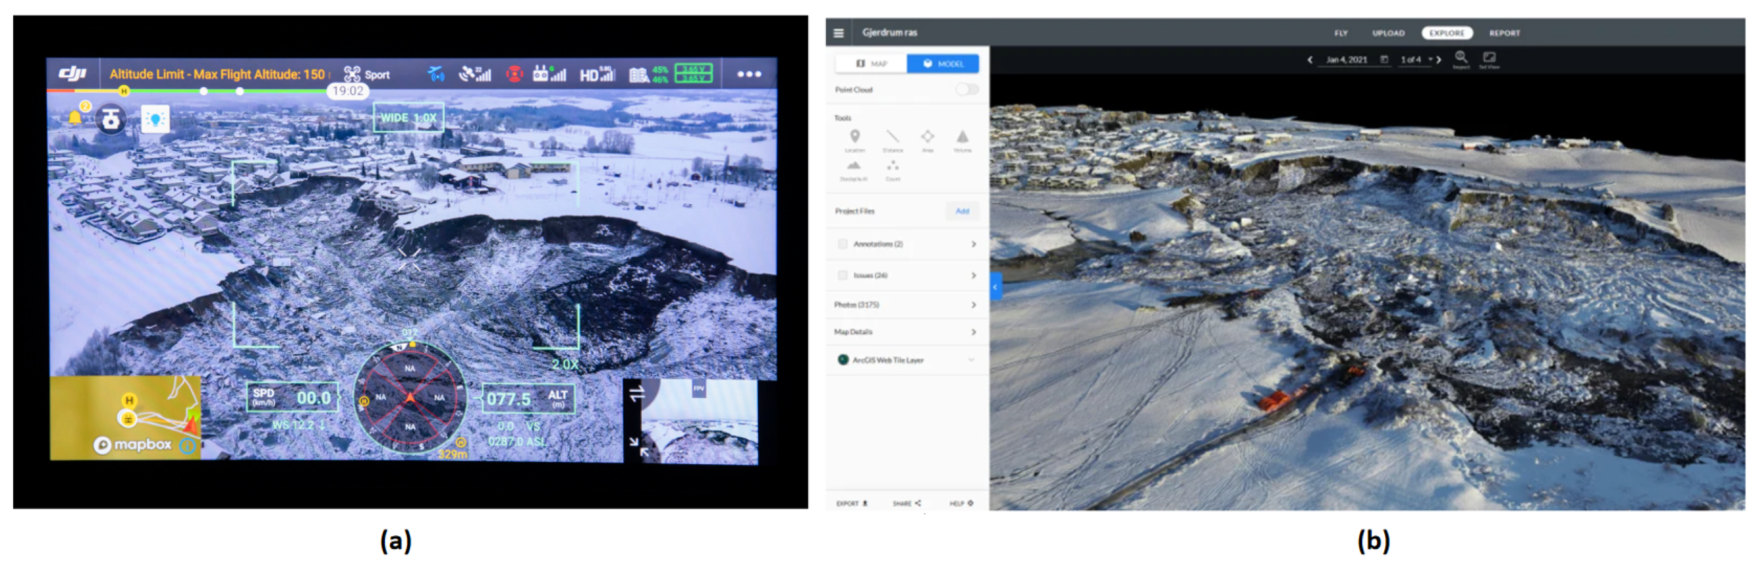Expand the Photos (3175) section
Viewport: 1757px width, 568px height.
click(973, 305)
